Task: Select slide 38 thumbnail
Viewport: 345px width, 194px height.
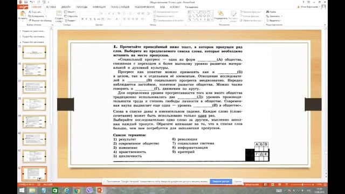Action: point(34,104)
